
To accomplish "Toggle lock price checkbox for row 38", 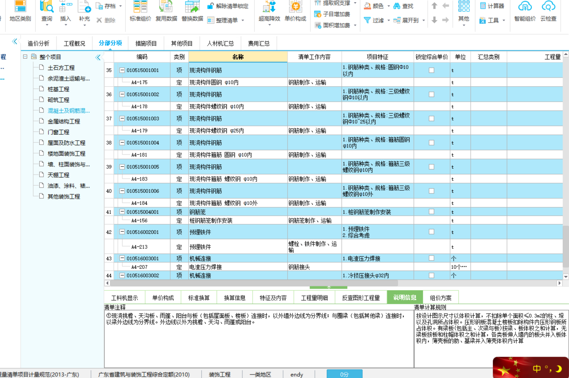I will point(431,143).
